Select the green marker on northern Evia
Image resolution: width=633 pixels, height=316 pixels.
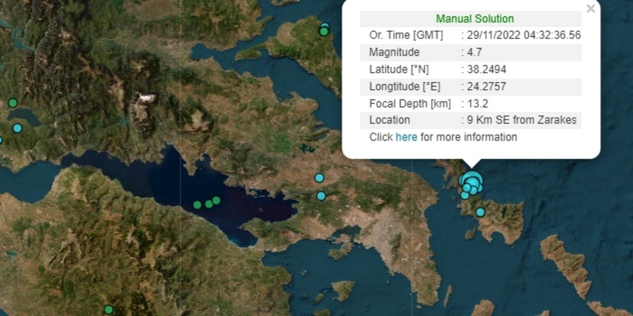pyautogui.click(x=324, y=31)
